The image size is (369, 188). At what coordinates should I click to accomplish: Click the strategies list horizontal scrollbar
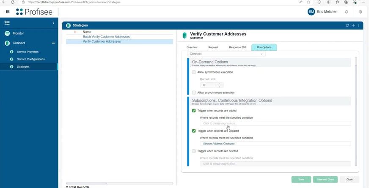(x=120, y=183)
